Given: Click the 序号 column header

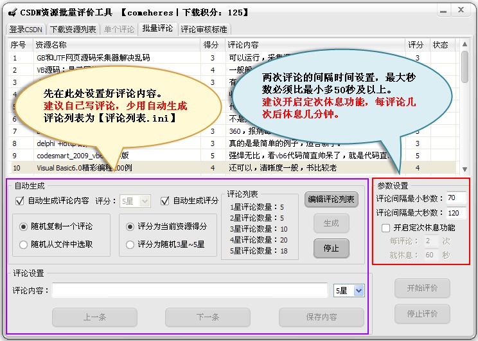Looking at the screenshot, I should tap(21, 45).
